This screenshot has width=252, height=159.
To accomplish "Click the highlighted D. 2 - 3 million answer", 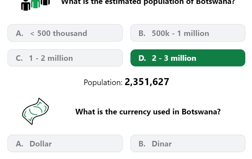I will click(188, 58).
